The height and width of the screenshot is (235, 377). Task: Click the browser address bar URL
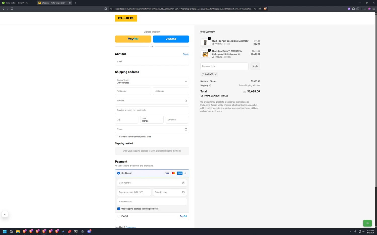pyautogui.click(x=183, y=9)
